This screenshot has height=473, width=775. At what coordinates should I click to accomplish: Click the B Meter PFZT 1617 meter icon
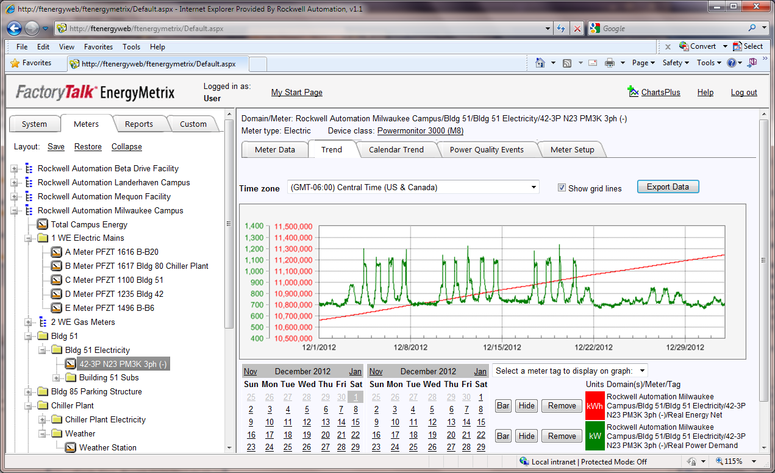tap(57, 266)
